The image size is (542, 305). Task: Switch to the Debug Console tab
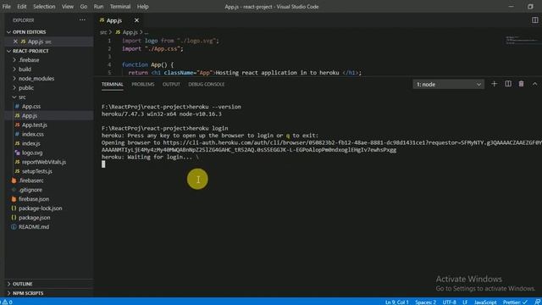(x=207, y=85)
